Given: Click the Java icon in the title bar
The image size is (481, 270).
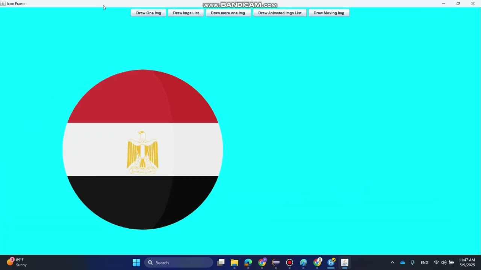Looking at the screenshot, I should [x=3, y=3].
